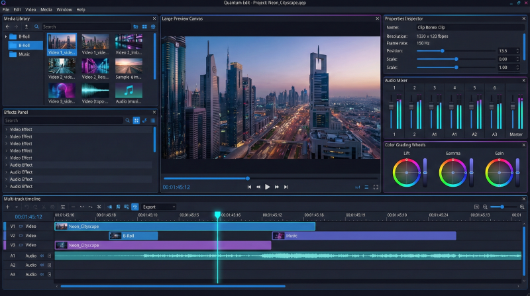
Task: Zoom out the timeline with magnifier minus
Action: coord(485,207)
